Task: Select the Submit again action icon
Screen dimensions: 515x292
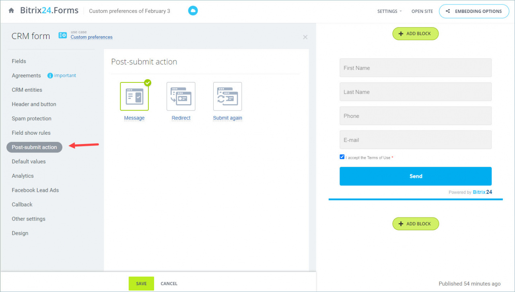Action: click(228, 97)
